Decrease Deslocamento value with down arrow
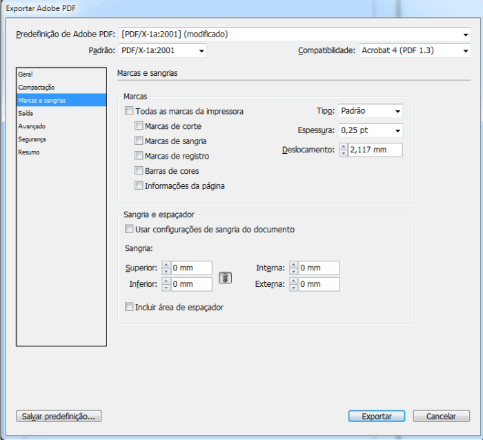483x440 pixels. (x=343, y=153)
